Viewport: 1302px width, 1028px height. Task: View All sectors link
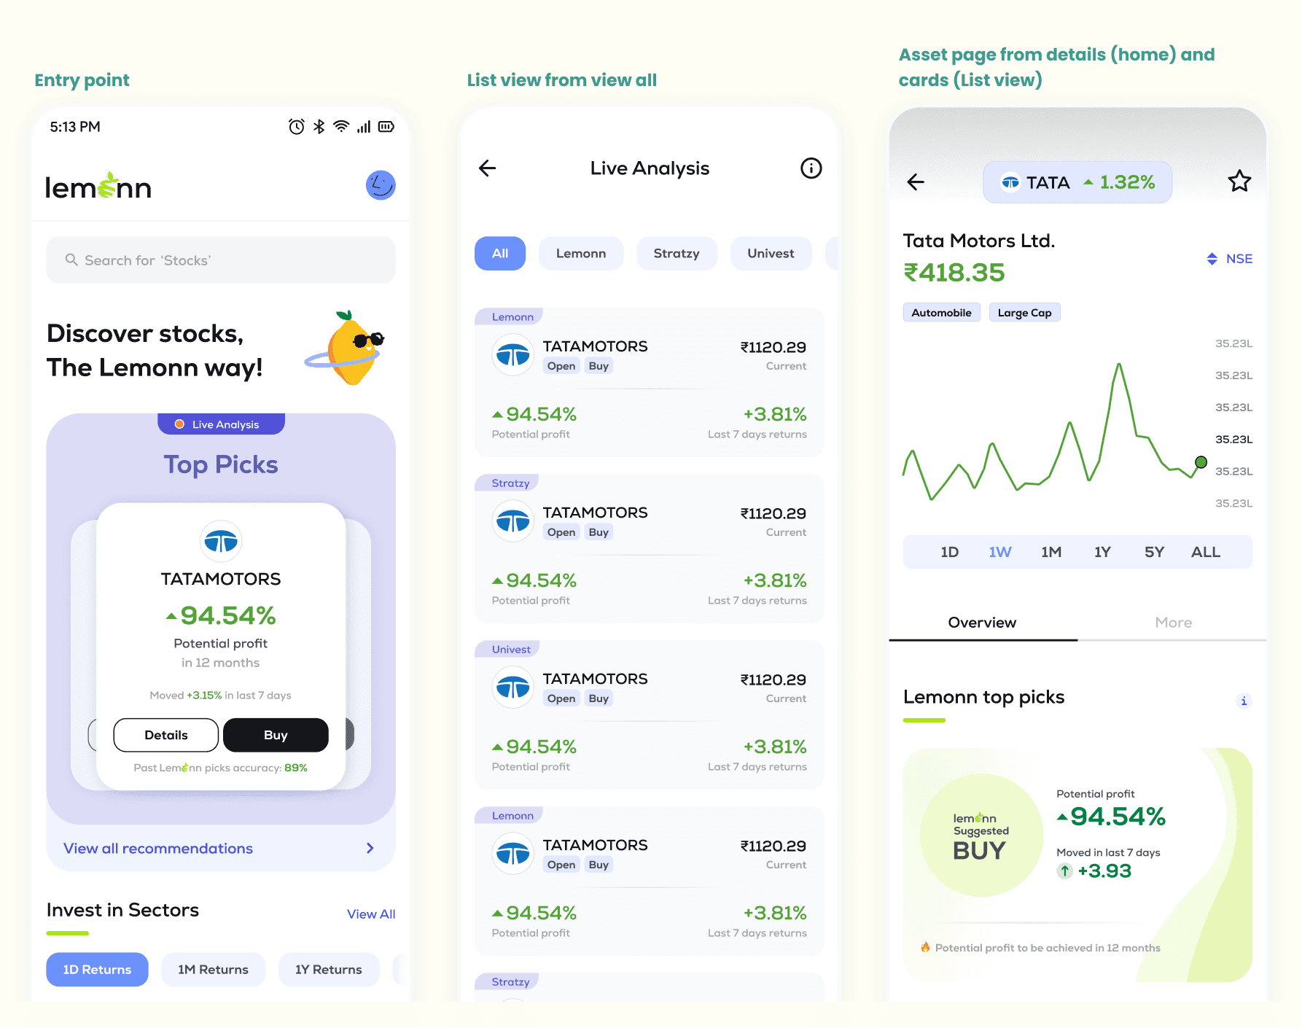coord(371,914)
